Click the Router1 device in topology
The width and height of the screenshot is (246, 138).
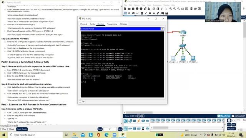tap(183, 33)
